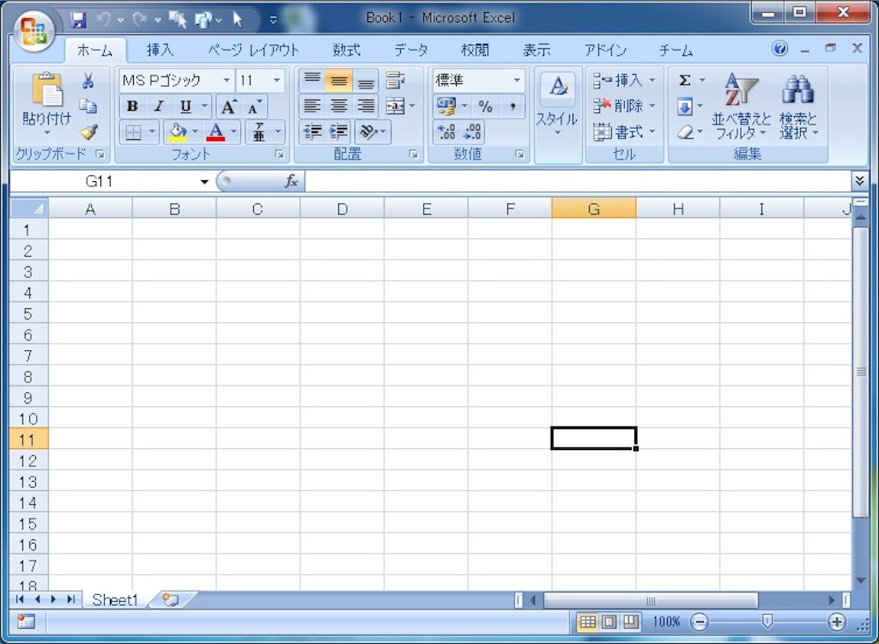This screenshot has width=879, height=644.
Task: Zoom out with the minus button
Action: (700, 622)
